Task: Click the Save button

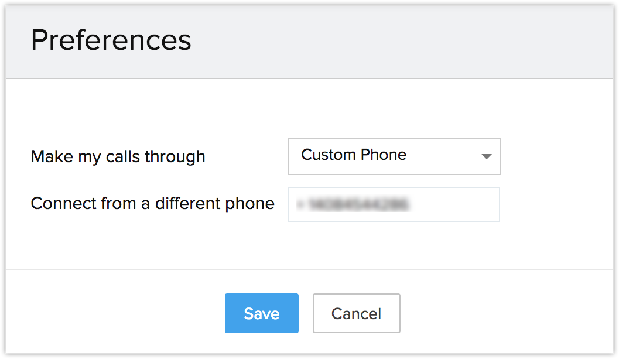Action: [x=261, y=313]
